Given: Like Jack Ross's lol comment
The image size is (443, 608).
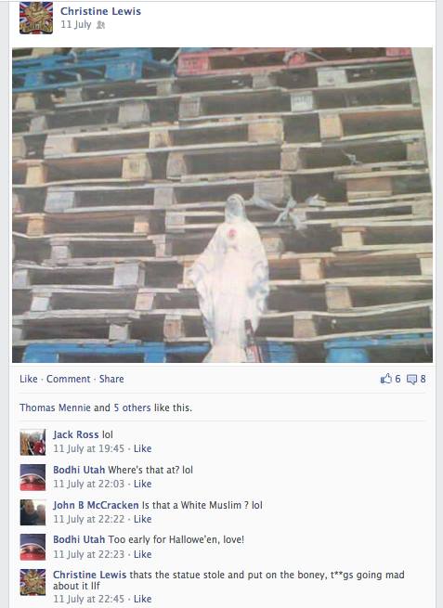Looking at the screenshot, I should tap(142, 448).
